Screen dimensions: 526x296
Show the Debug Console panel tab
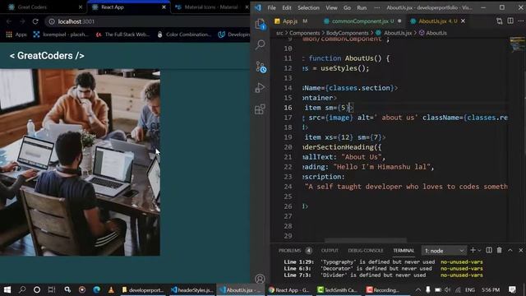(365, 250)
